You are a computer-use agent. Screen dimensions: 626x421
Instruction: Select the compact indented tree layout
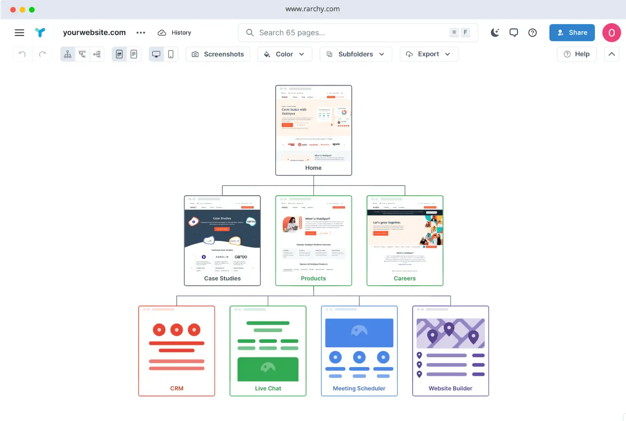(82, 54)
